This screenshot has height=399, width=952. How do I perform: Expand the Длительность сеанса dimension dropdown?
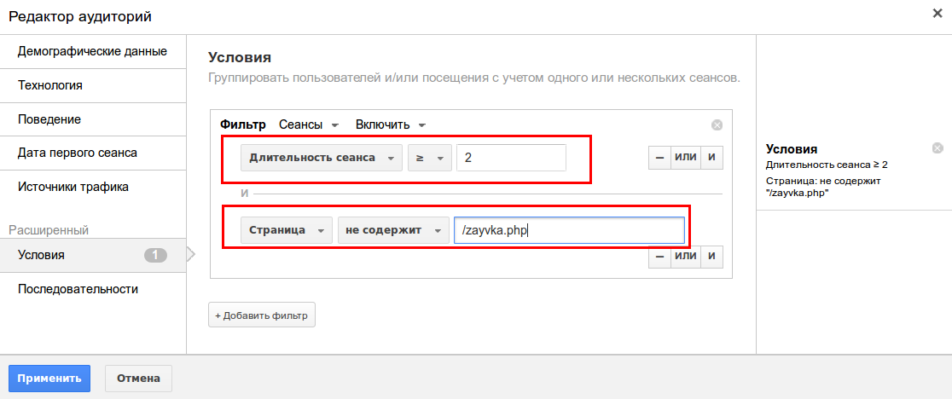pyautogui.click(x=321, y=158)
